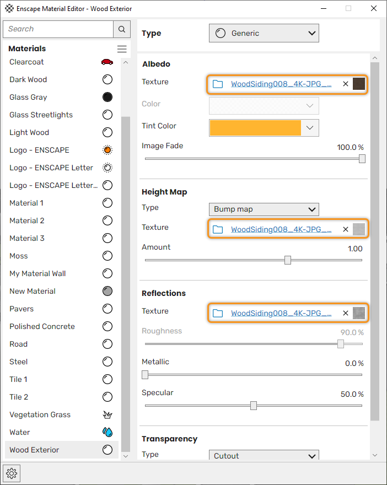Click the Reflections texture gray thumbnail
The height and width of the screenshot is (485, 387).
click(x=359, y=313)
